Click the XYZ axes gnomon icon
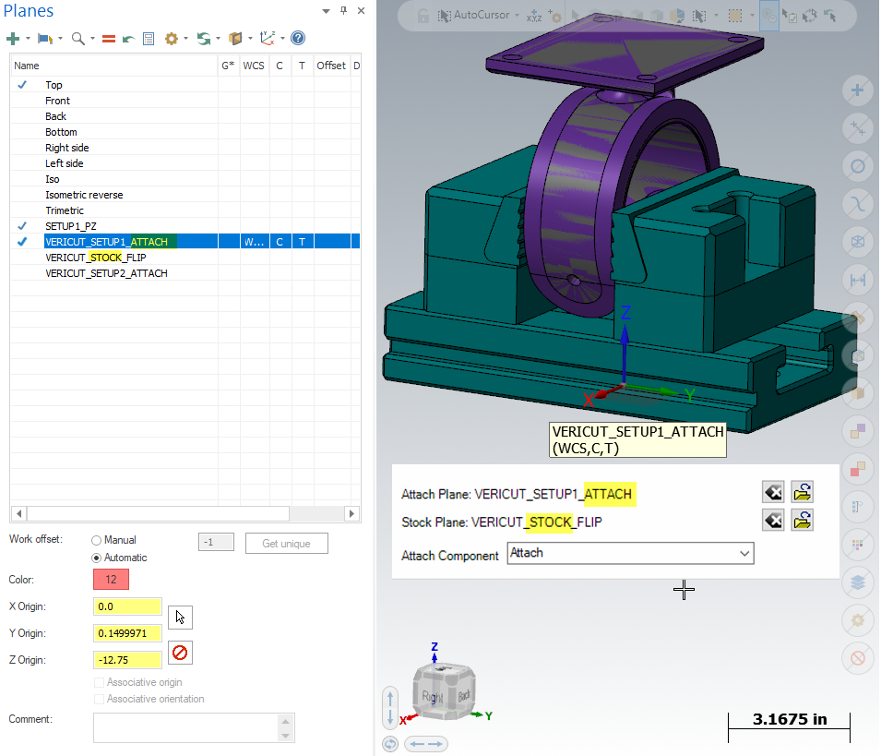 pyautogui.click(x=268, y=38)
